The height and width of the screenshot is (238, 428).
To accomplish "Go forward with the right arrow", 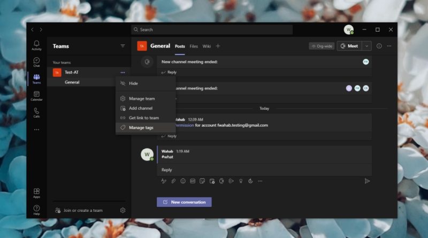I will tap(41, 29).
